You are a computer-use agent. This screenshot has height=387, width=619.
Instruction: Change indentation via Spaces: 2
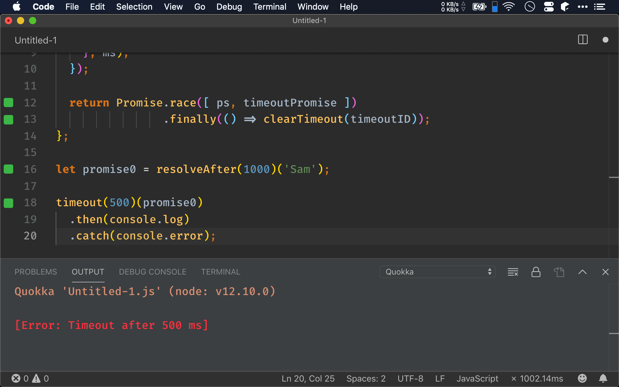(366, 379)
